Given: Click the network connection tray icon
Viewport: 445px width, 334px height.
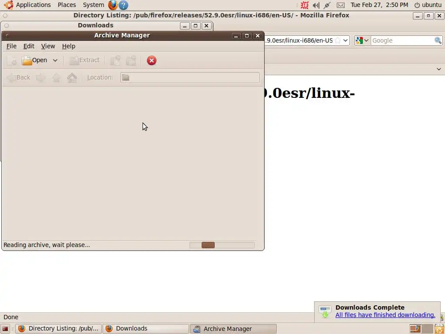Looking at the screenshot, I should pos(327,5).
